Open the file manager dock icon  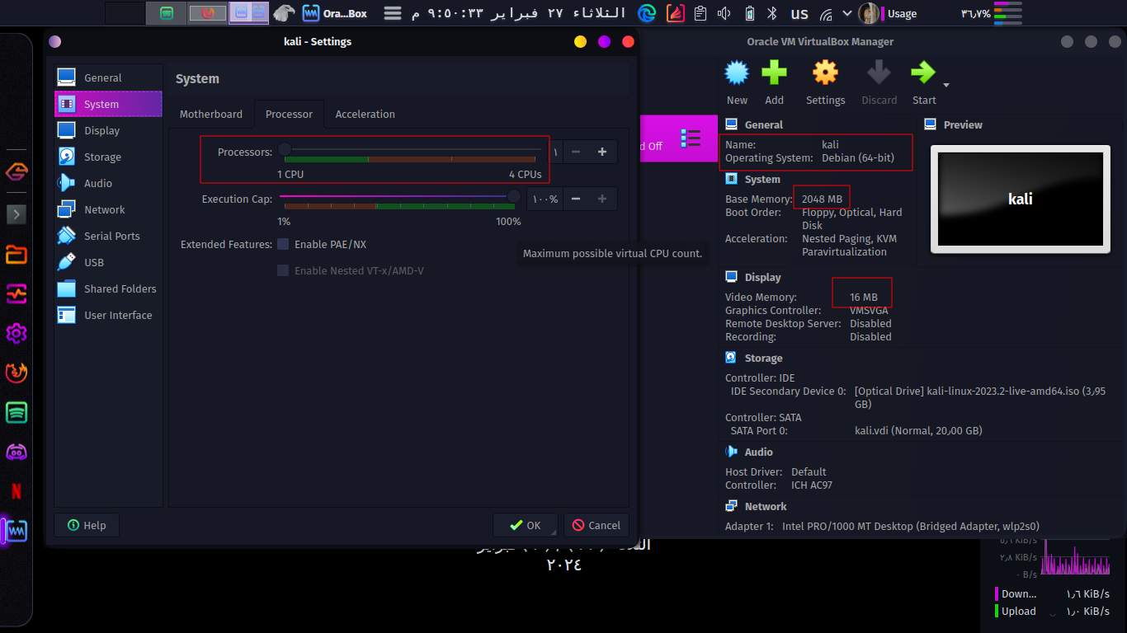point(17,254)
